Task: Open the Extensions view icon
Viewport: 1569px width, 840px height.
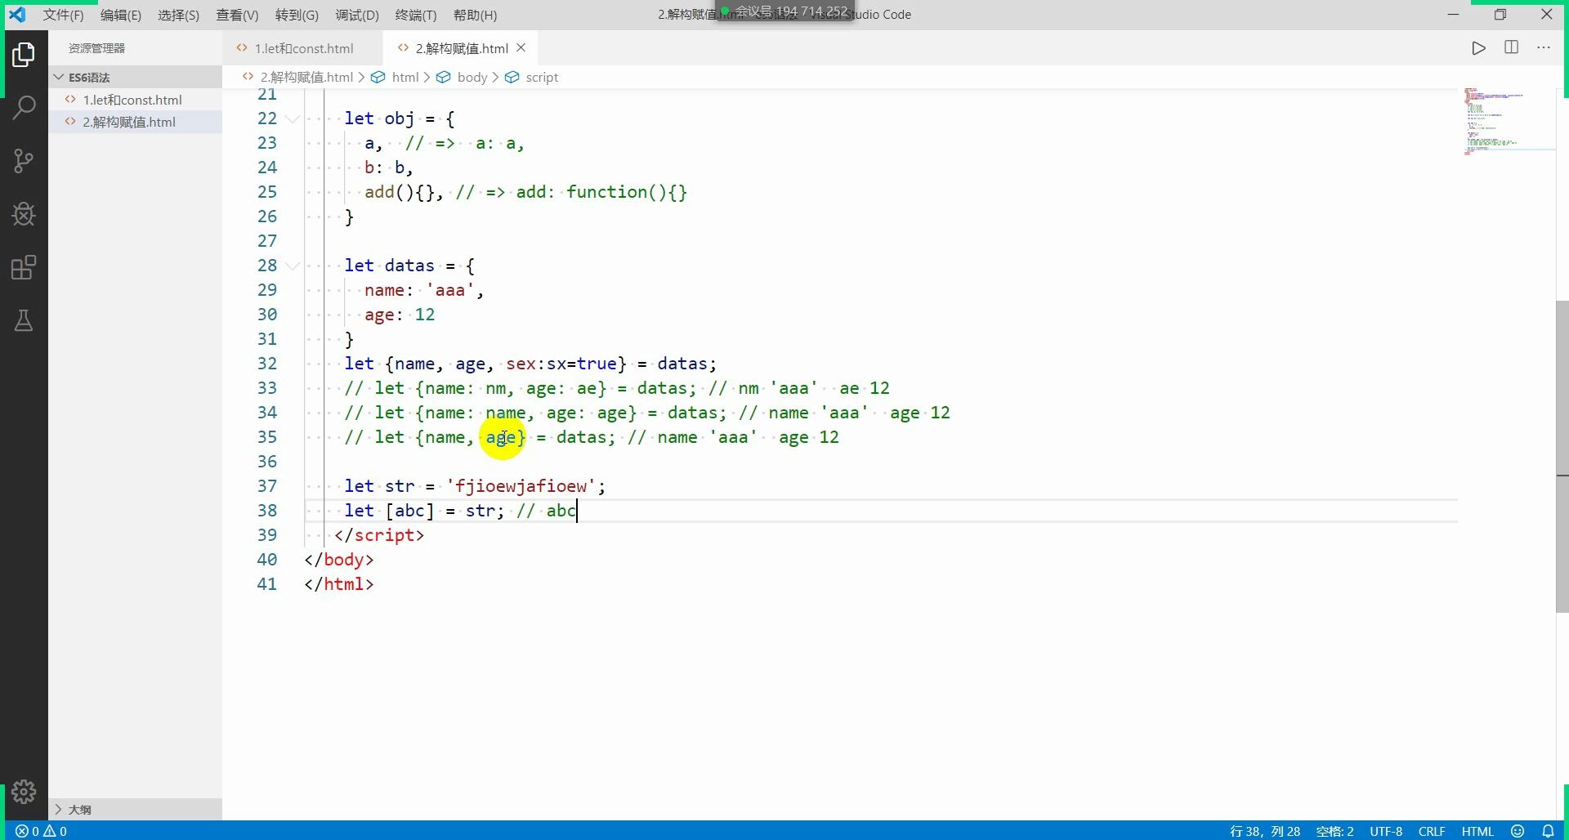Action: 24,267
